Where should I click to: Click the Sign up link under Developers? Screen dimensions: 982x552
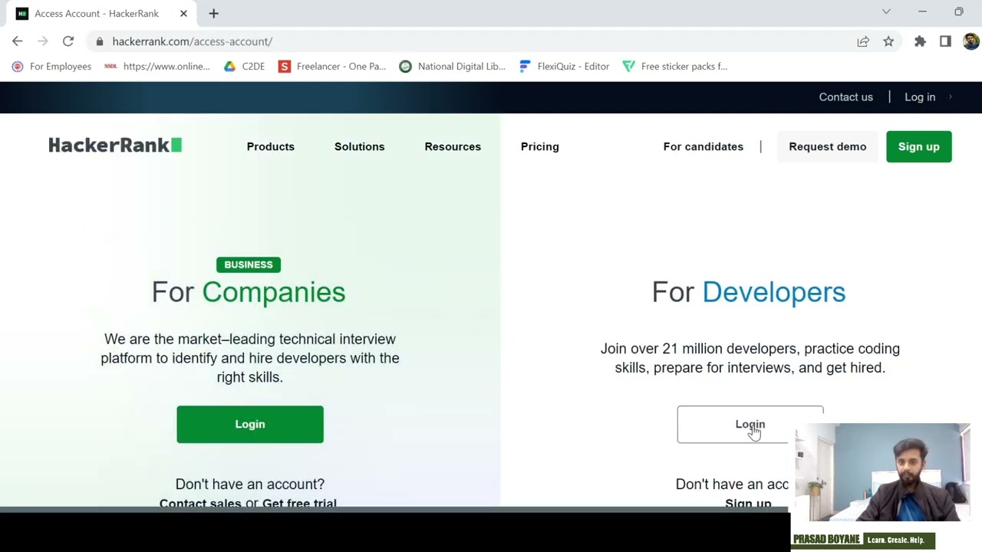click(x=748, y=503)
